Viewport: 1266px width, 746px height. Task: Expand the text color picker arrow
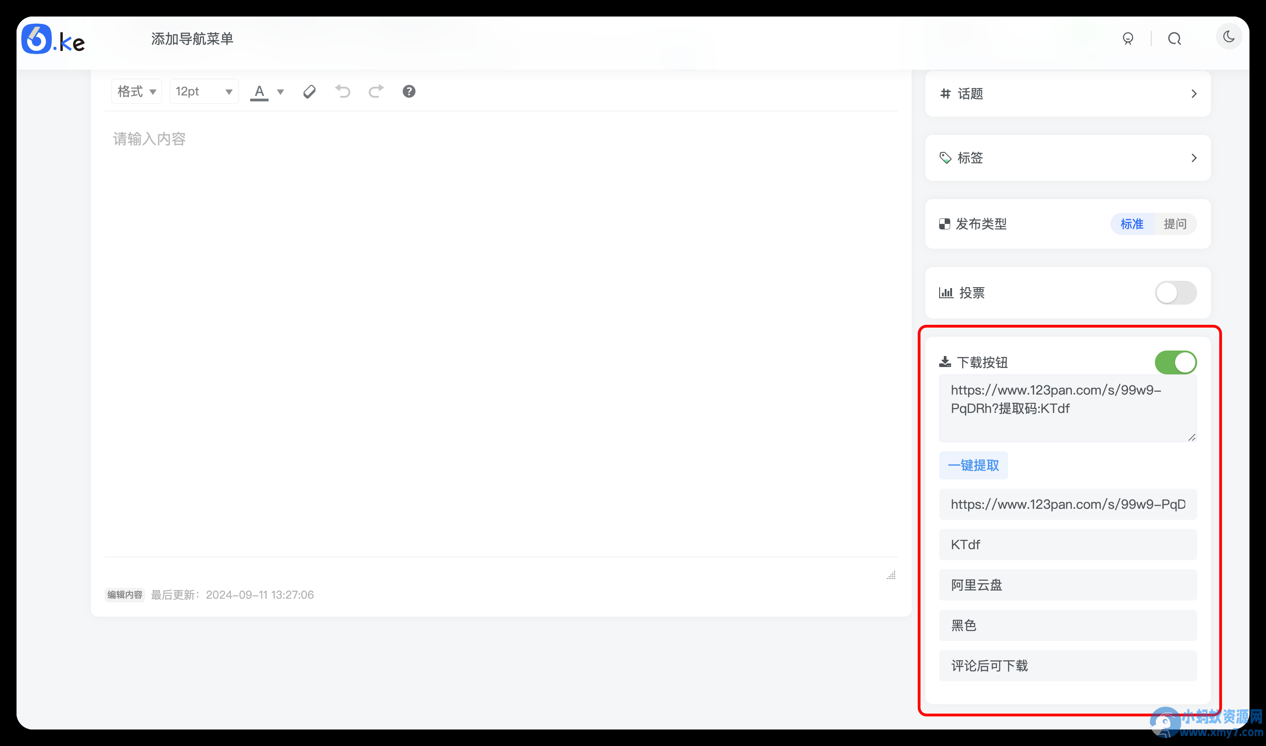(x=280, y=92)
